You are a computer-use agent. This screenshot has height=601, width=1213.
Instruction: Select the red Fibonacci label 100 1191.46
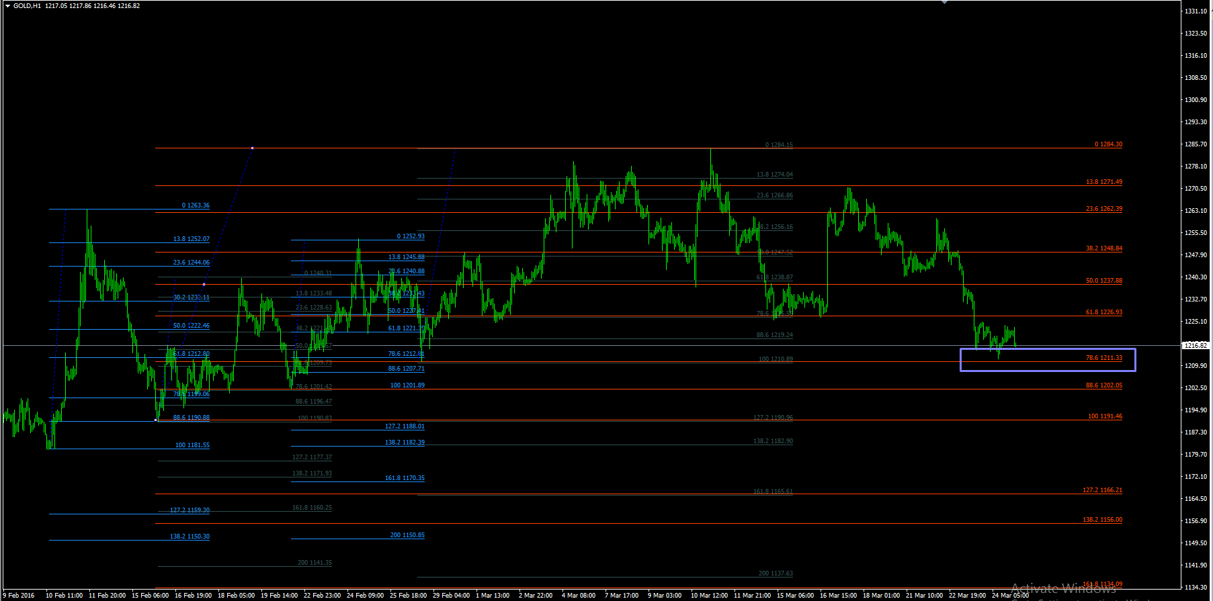(x=1105, y=416)
